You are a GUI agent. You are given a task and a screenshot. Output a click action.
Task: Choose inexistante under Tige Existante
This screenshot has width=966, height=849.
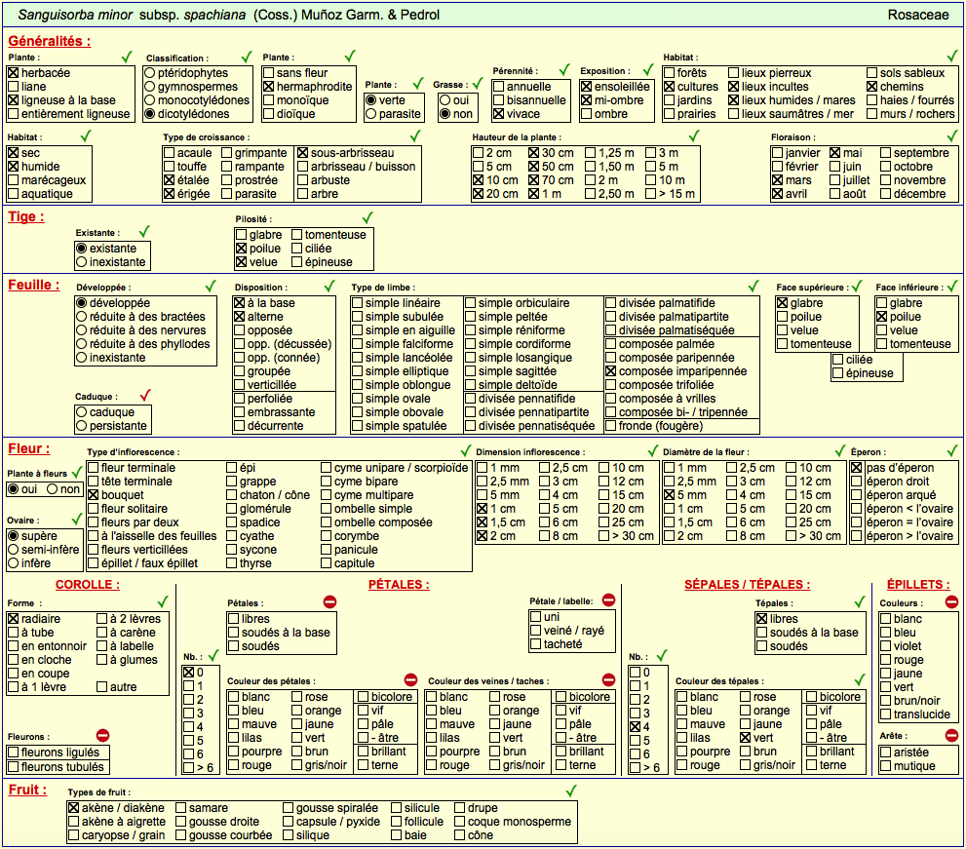tap(81, 262)
